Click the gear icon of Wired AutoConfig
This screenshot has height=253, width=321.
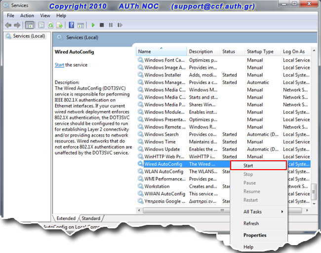click(140, 164)
